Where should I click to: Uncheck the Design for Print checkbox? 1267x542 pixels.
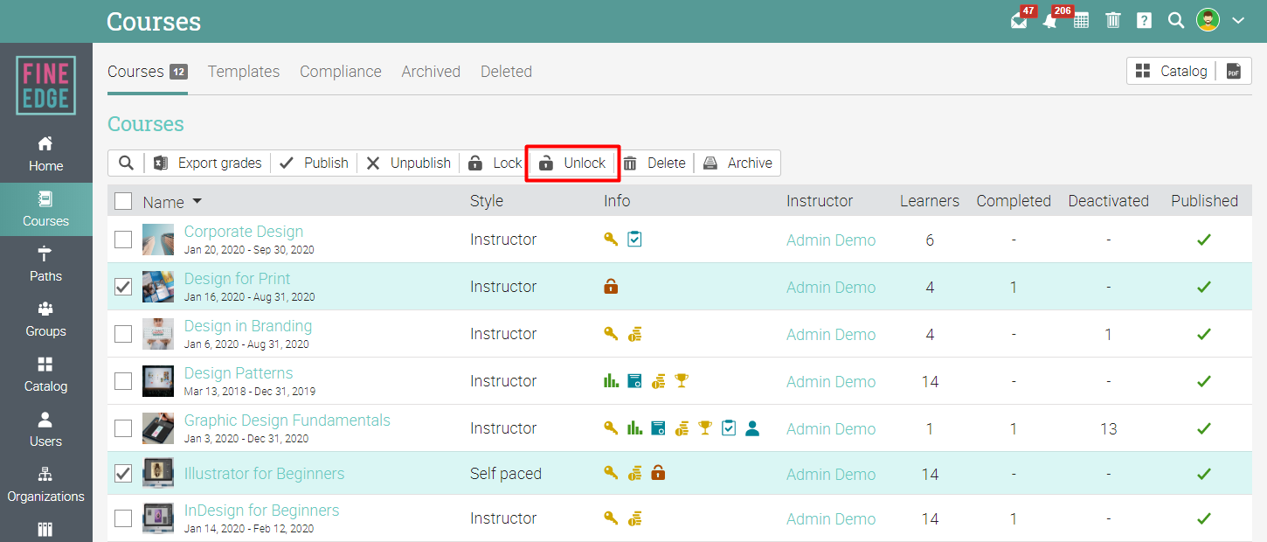tap(123, 286)
